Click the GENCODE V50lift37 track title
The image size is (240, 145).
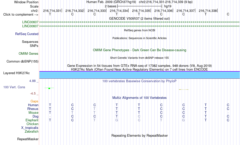tap(139, 18)
